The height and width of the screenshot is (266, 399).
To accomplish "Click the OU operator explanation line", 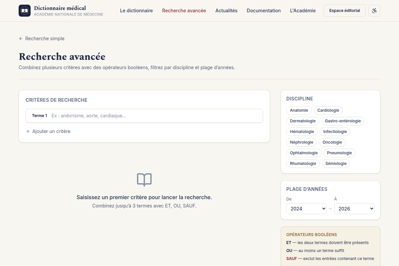I will 315,251.
